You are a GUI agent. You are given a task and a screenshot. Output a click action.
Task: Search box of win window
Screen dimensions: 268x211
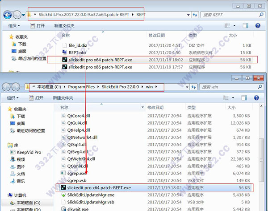[x=231, y=87]
